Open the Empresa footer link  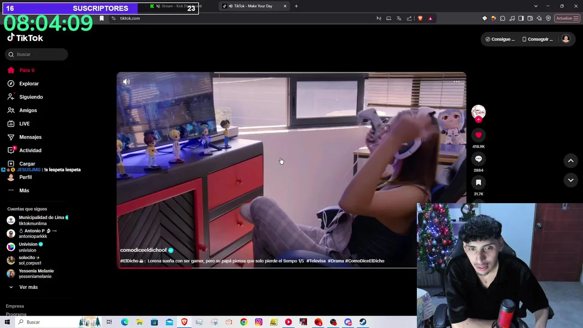pos(15,306)
